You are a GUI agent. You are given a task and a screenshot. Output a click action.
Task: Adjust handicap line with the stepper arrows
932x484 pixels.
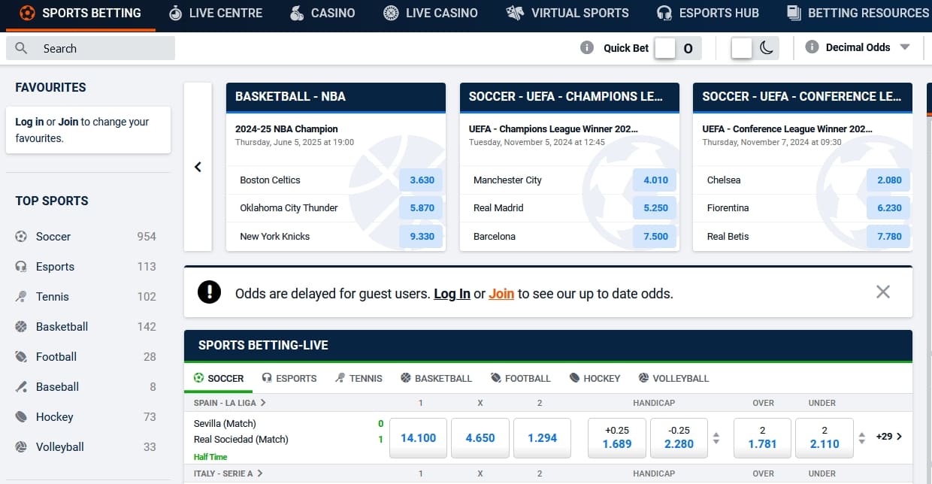tap(716, 437)
